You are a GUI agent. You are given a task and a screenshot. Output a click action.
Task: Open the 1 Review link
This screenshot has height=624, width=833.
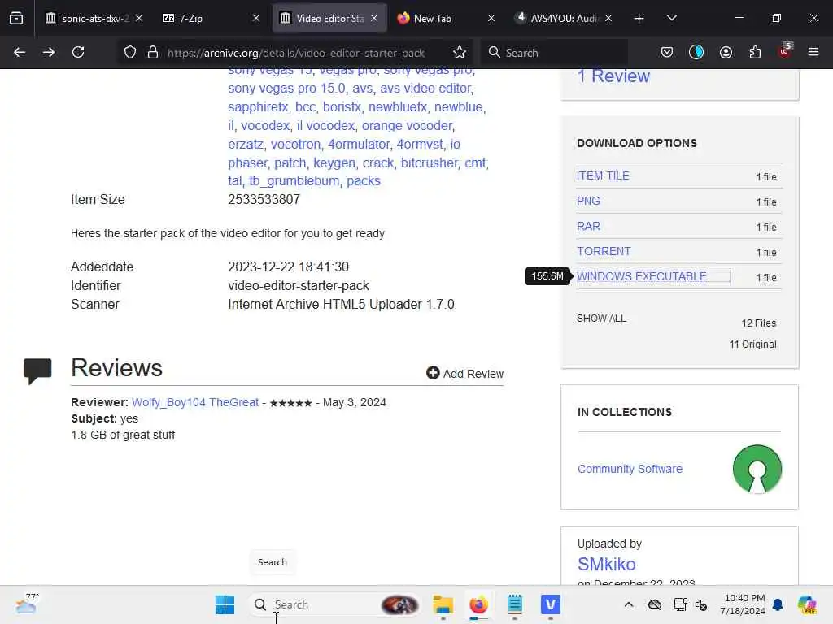point(613,76)
